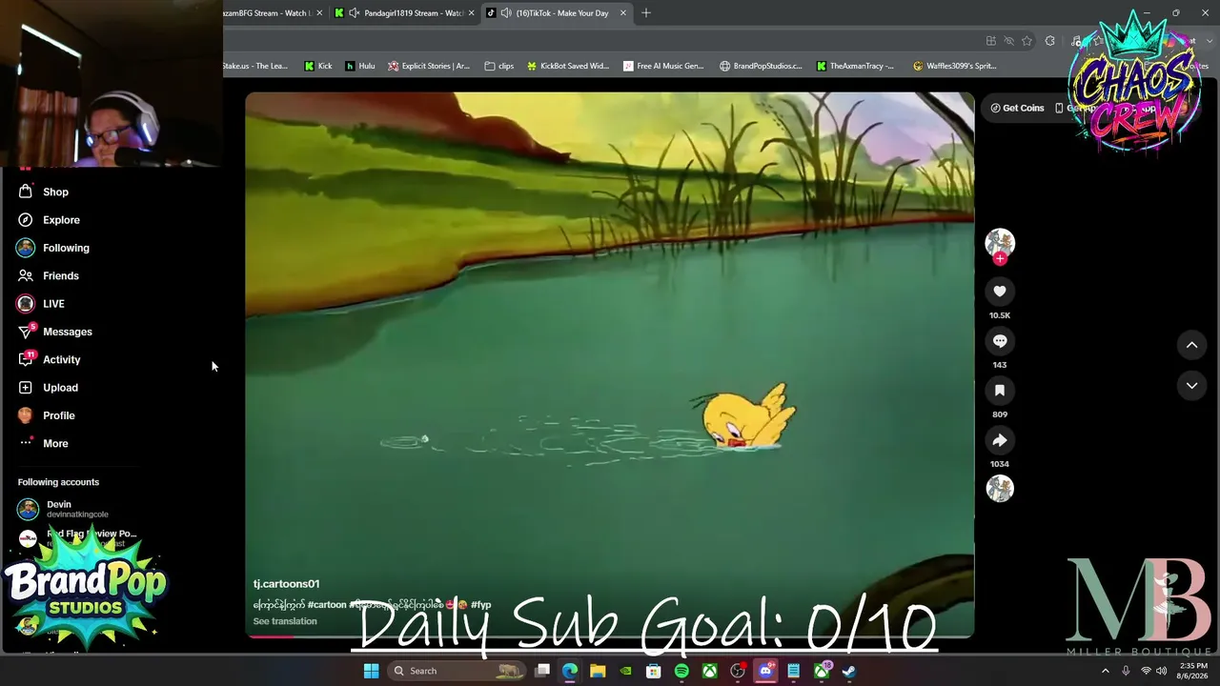
Task: Click the See translation link
Action: (285, 621)
